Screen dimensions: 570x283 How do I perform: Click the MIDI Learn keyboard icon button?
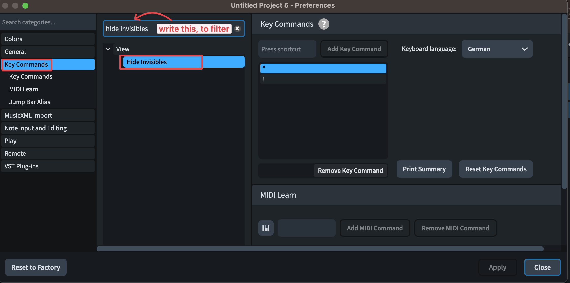coord(266,228)
